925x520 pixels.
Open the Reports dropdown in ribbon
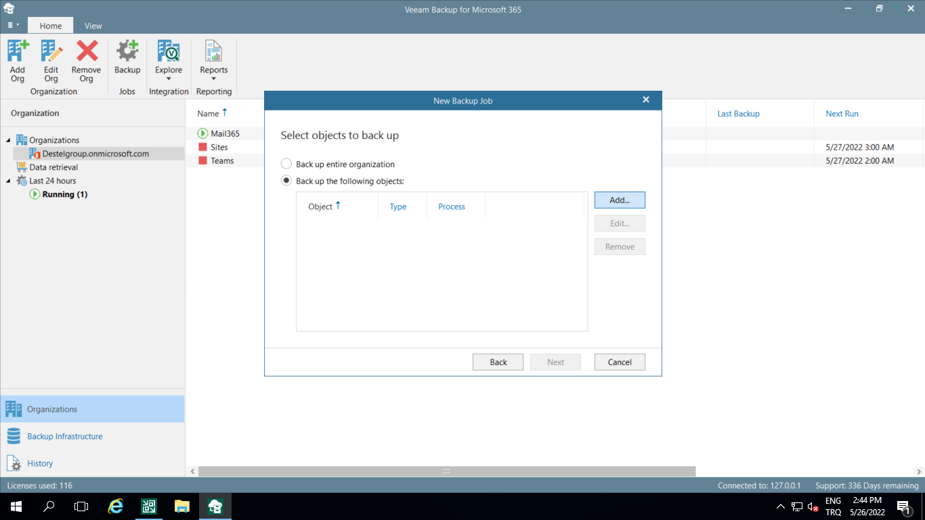pyautogui.click(x=214, y=61)
